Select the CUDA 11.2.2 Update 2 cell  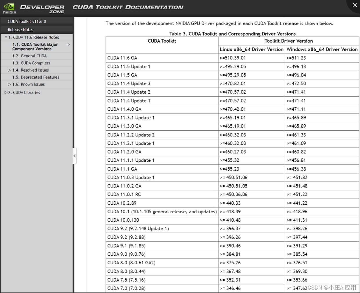[x=162, y=135]
